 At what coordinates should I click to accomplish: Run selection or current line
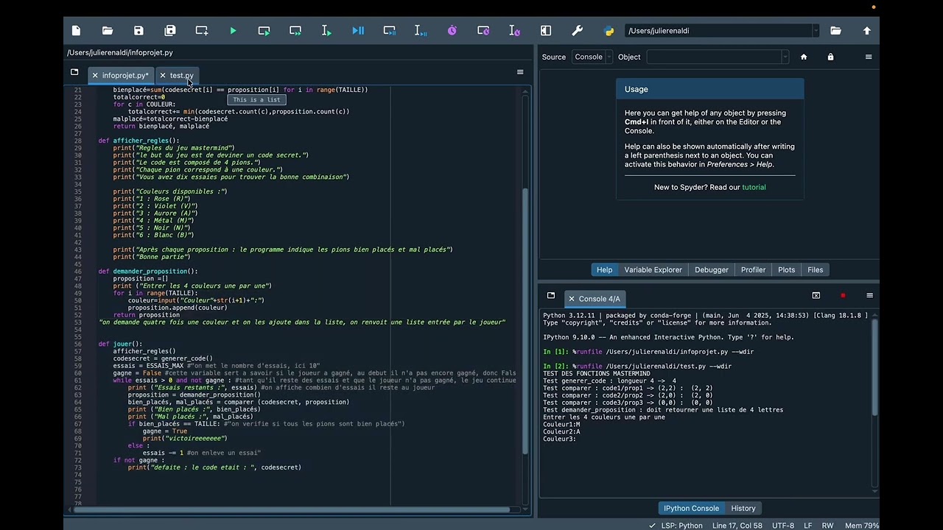(326, 30)
